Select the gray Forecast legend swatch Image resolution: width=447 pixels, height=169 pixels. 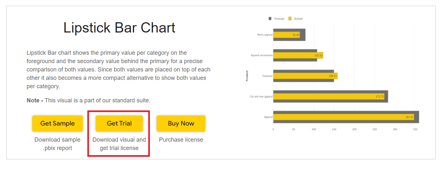point(270,19)
